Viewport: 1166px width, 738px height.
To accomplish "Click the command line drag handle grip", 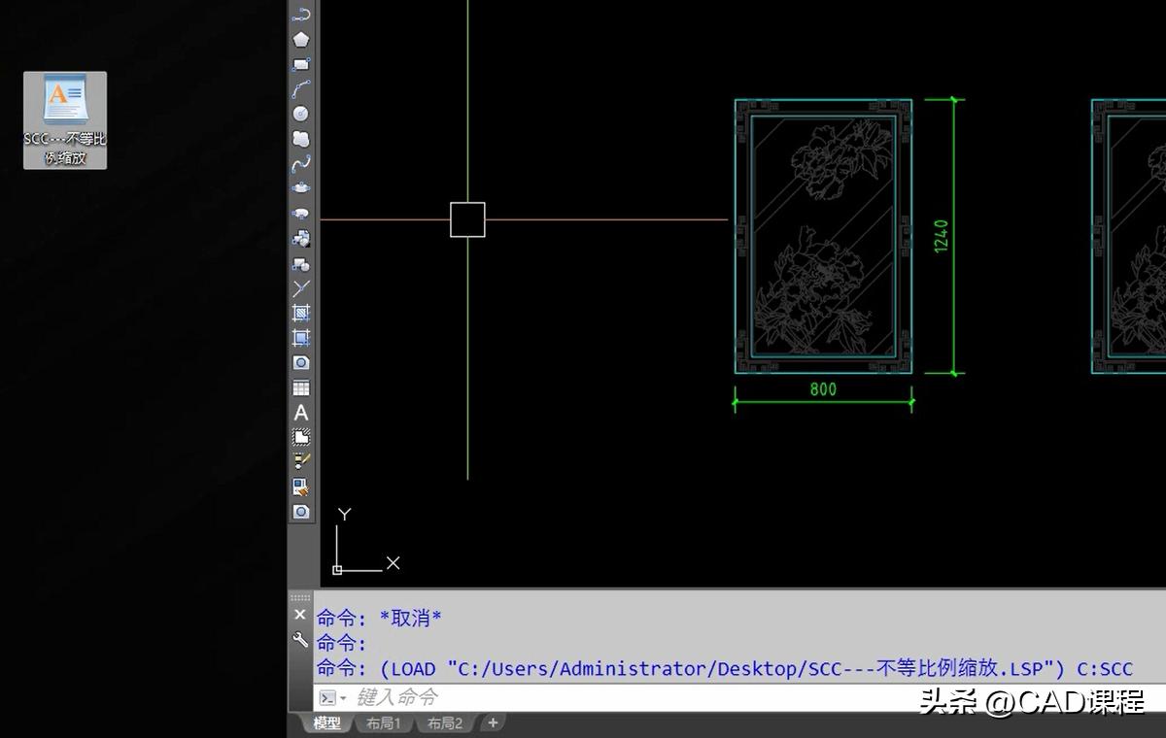I will pyautogui.click(x=300, y=597).
